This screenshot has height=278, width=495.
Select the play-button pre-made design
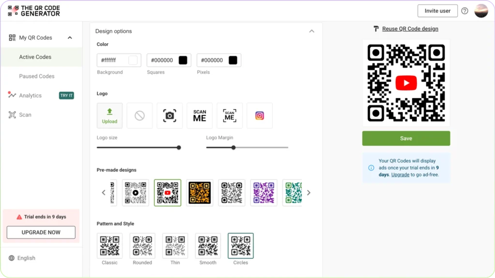tap(135, 193)
